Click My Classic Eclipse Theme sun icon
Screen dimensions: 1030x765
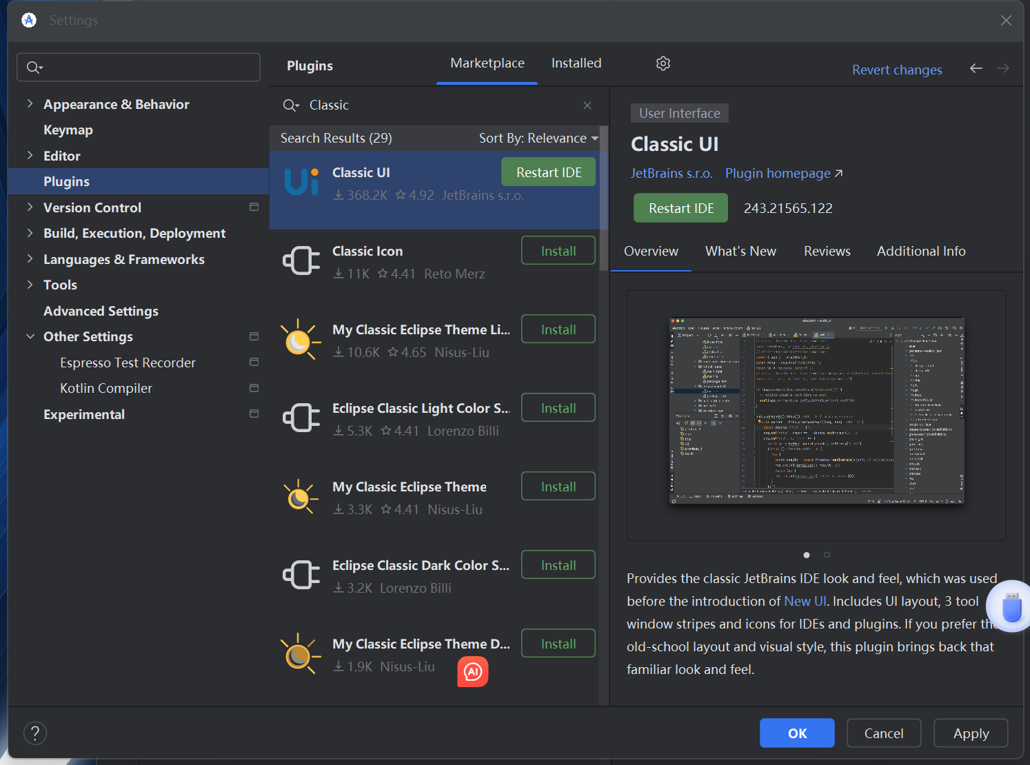(x=301, y=497)
